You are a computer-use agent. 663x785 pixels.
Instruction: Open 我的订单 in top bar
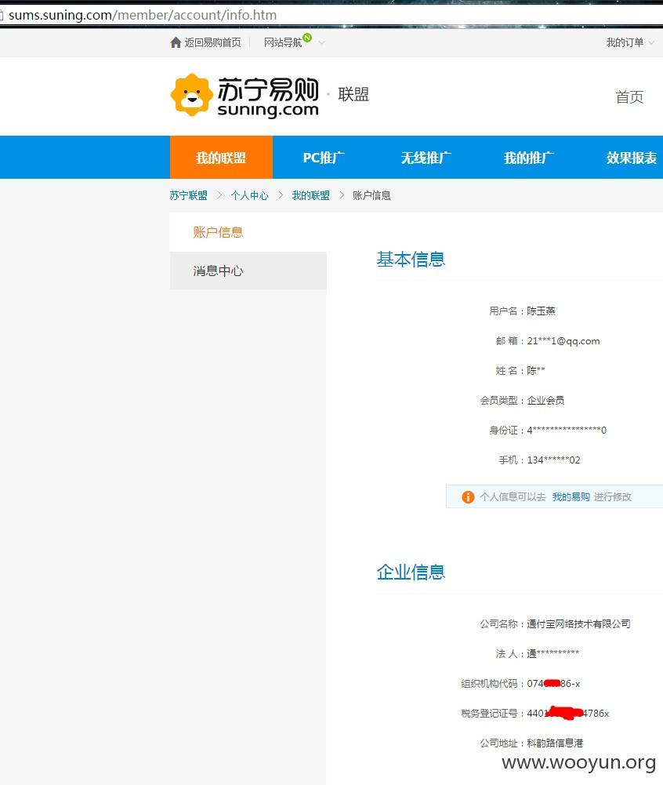click(x=625, y=42)
